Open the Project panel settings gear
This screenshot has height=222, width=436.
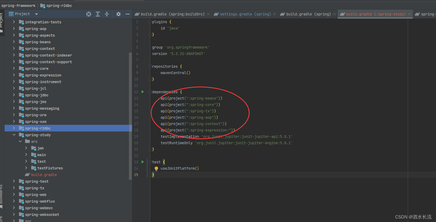pyautogui.click(x=119, y=14)
